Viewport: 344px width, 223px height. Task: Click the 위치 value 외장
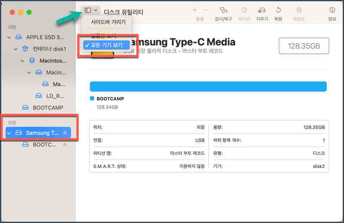click(x=200, y=127)
